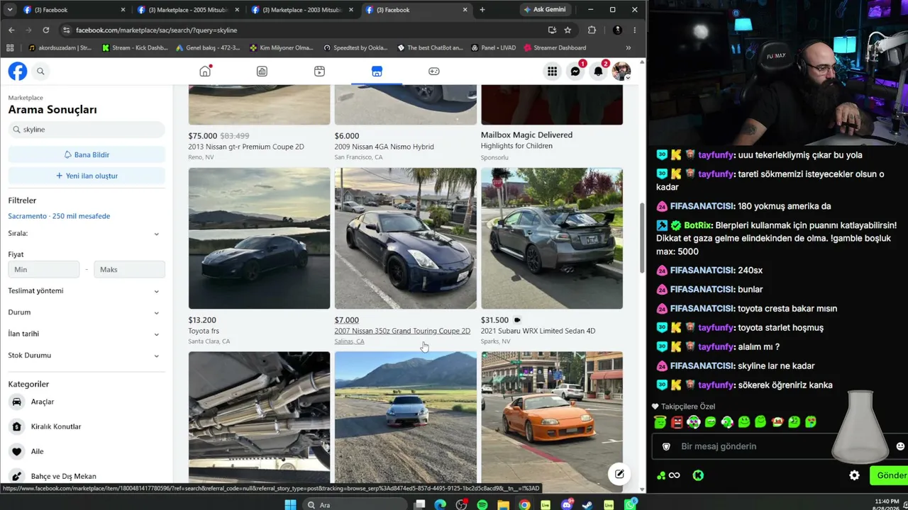
Task: Click the Min price input field
Action: (43, 269)
